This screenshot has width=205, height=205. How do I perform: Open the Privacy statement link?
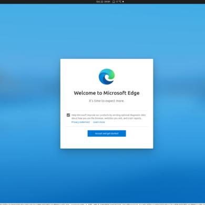tap(80, 122)
